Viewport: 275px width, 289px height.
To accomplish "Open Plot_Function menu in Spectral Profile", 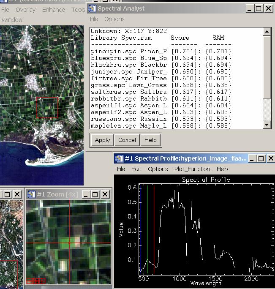I will point(192,169).
